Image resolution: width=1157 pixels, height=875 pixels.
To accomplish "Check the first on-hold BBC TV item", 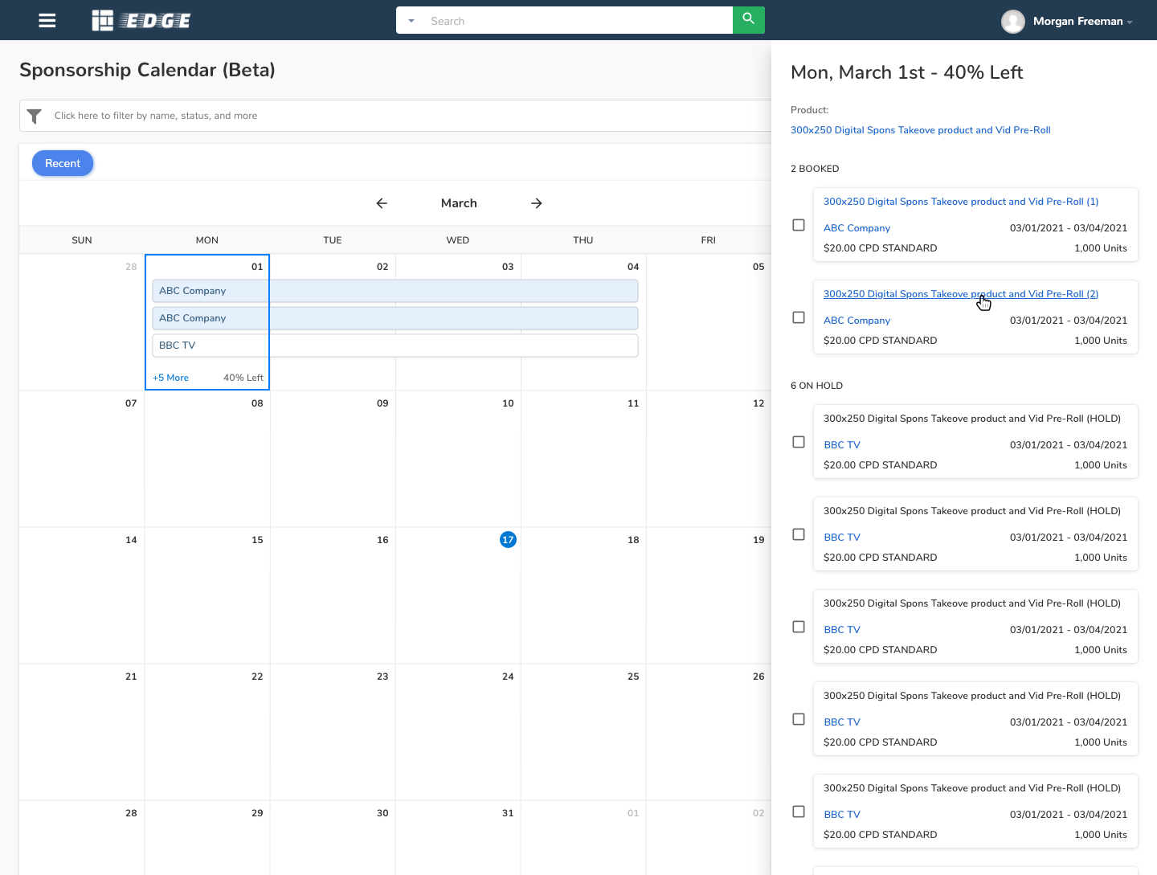I will coord(799,442).
